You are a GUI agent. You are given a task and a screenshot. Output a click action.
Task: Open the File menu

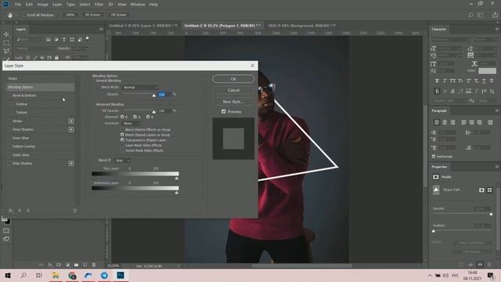click(18, 5)
